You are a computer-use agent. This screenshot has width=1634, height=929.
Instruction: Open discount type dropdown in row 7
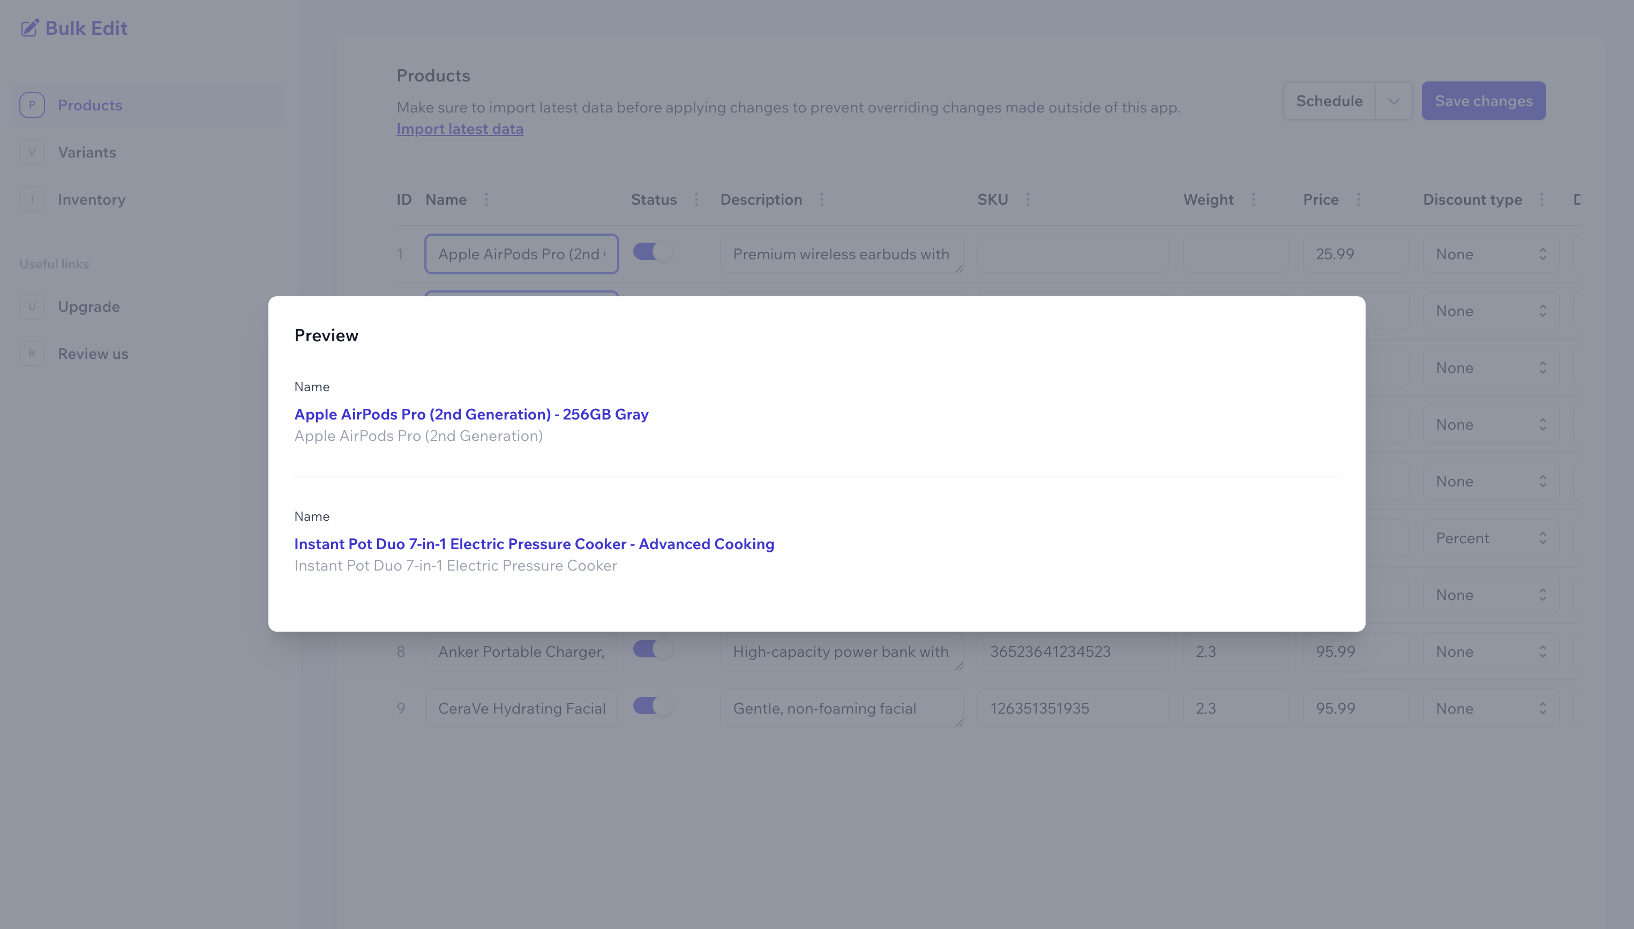coord(1491,595)
